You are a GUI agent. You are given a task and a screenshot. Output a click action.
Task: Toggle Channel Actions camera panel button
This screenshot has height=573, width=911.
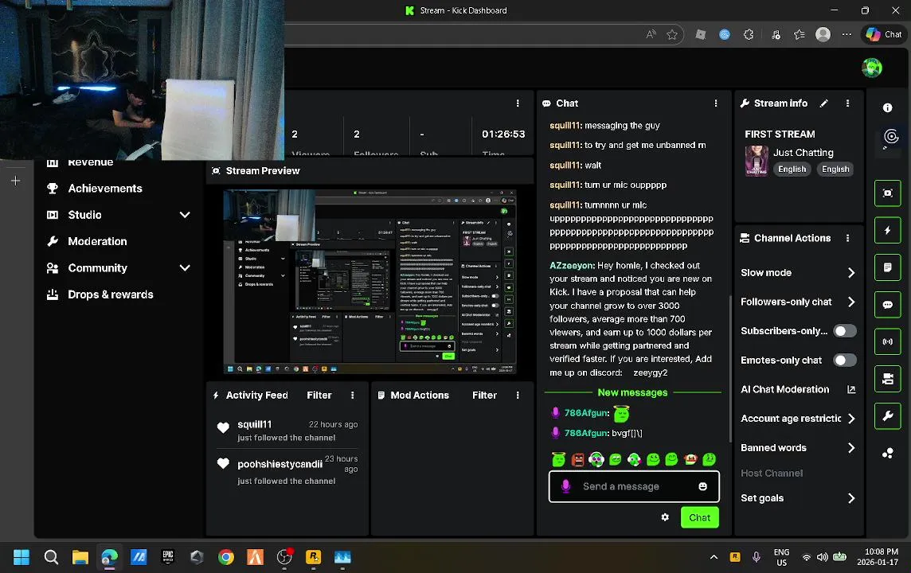(x=887, y=379)
